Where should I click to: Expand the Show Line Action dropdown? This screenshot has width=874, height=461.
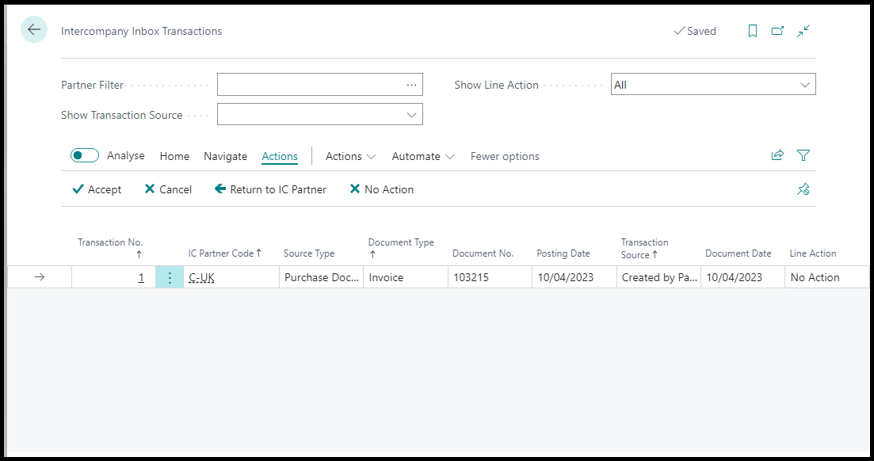[x=805, y=85]
